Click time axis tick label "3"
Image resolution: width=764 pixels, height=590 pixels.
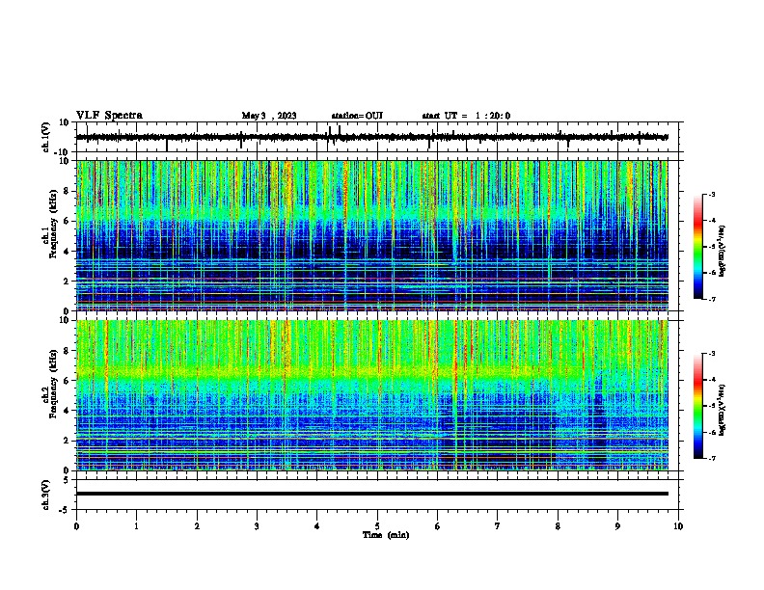[x=257, y=526]
